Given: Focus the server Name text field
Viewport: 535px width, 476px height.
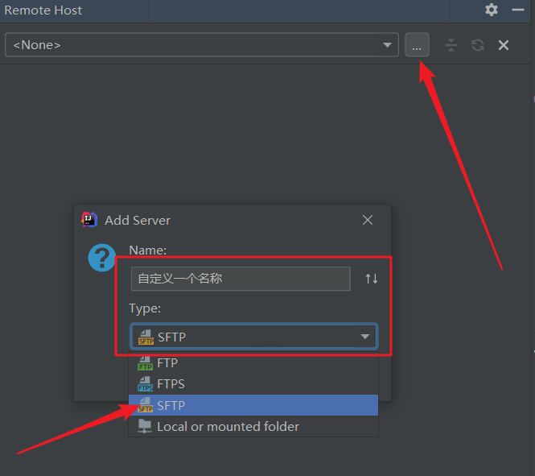Looking at the screenshot, I should point(241,279).
